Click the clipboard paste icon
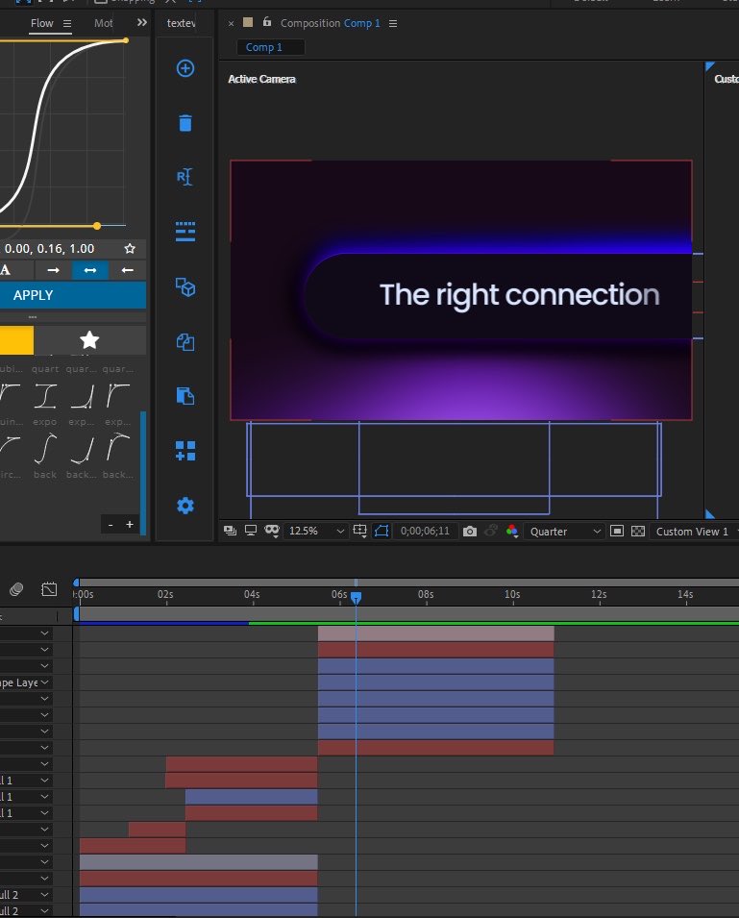The image size is (739, 918). 185,396
